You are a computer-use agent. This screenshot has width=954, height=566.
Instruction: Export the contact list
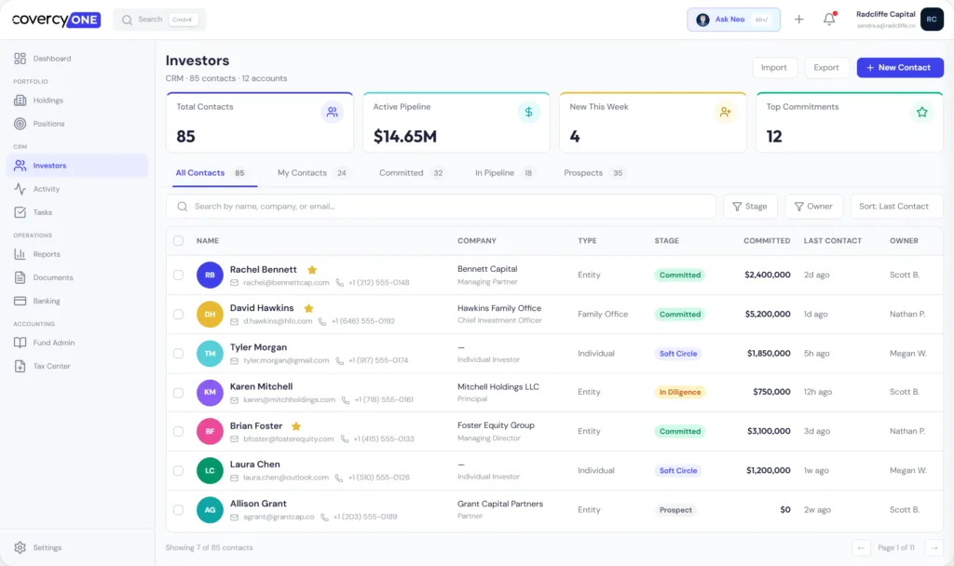(x=825, y=67)
